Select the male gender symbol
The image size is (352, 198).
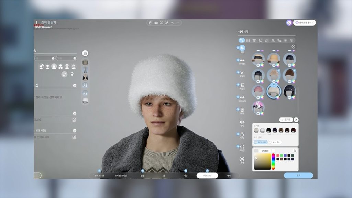64,74
